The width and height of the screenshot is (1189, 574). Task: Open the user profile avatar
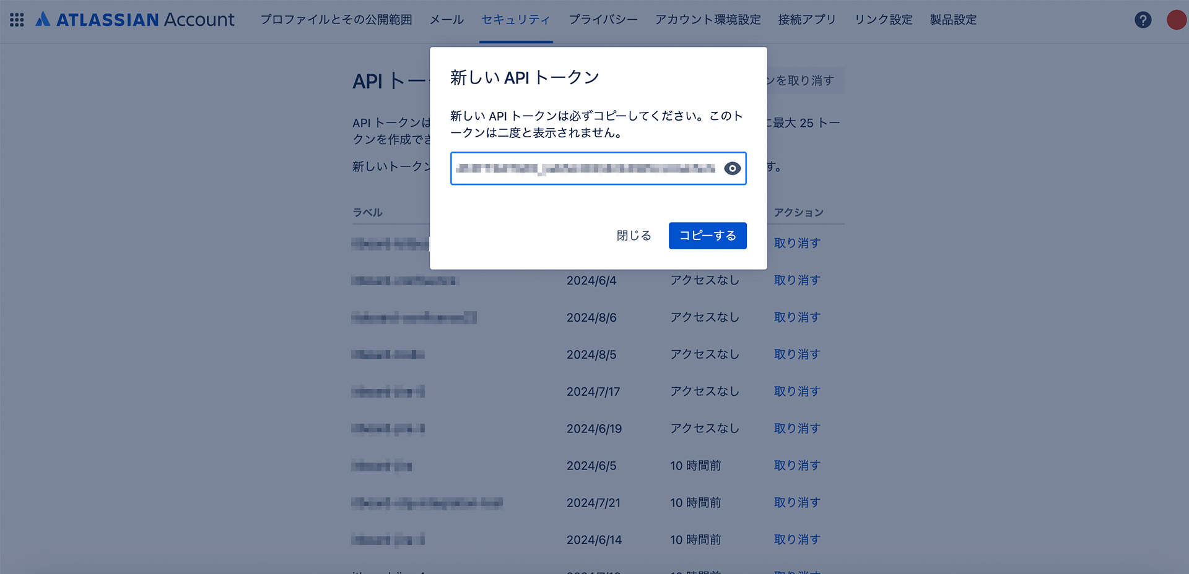[x=1176, y=20]
